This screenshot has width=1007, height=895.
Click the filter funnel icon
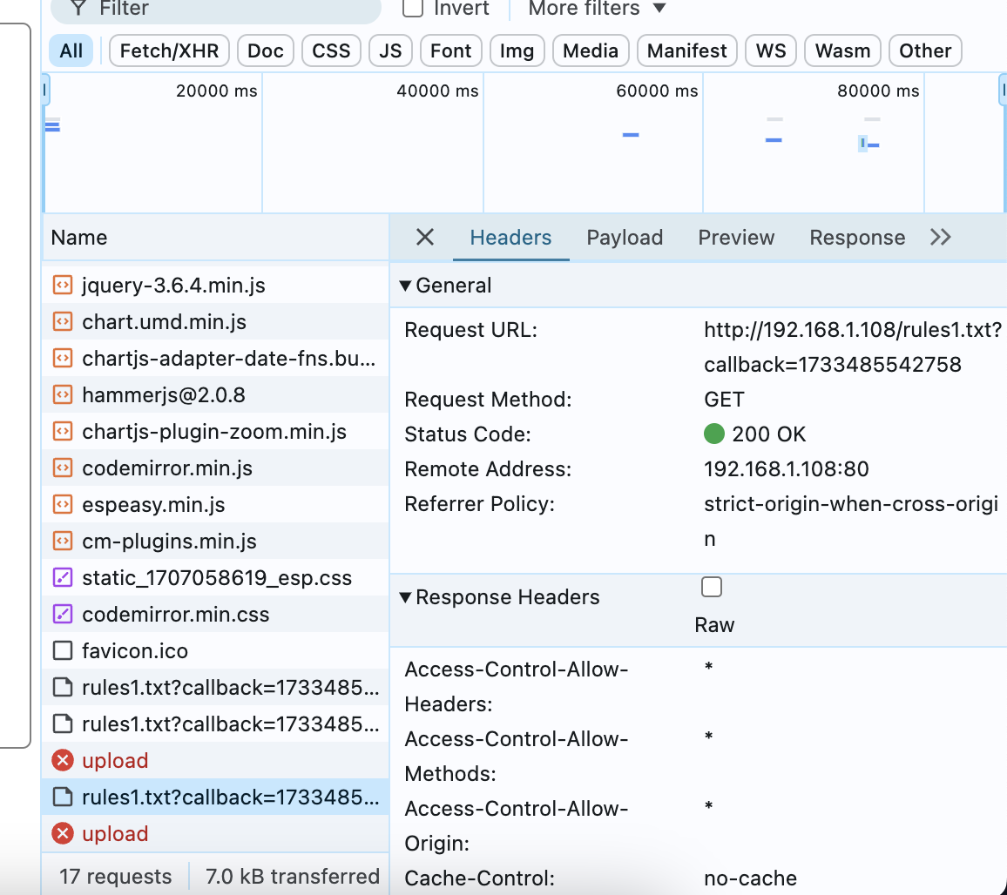click(x=78, y=9)
